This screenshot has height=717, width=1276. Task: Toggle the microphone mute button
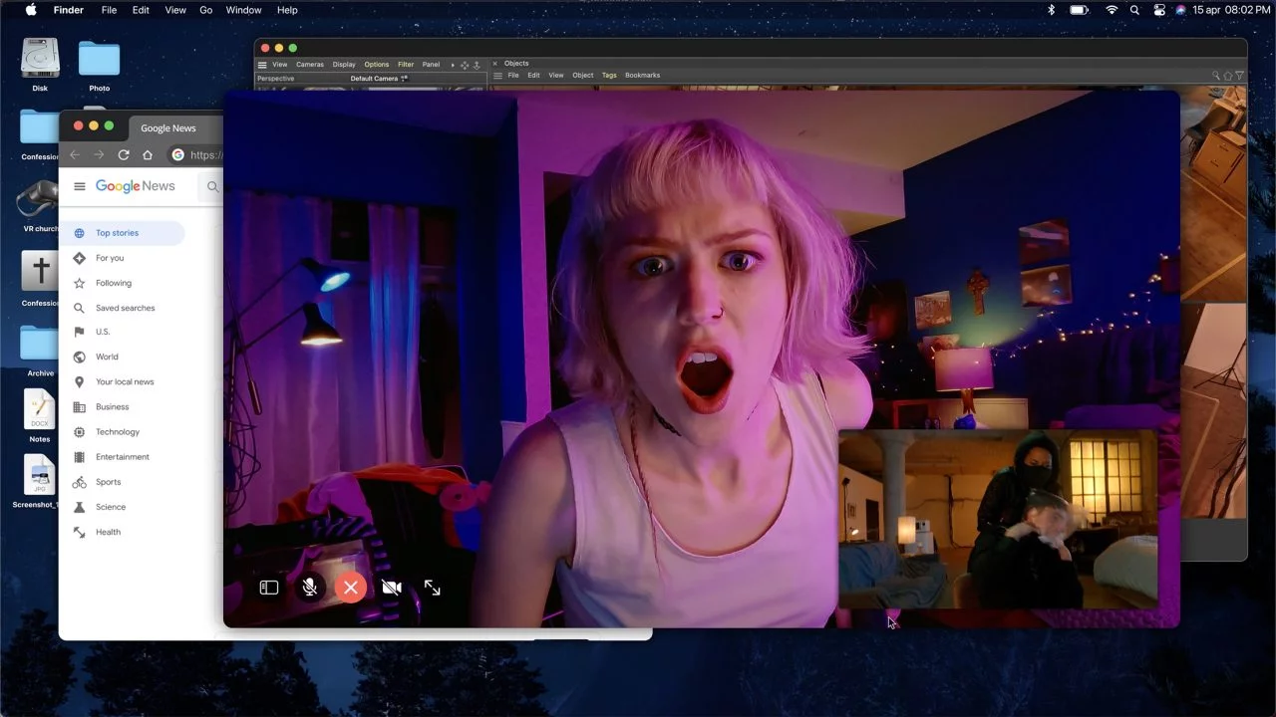tap(310, 588)
